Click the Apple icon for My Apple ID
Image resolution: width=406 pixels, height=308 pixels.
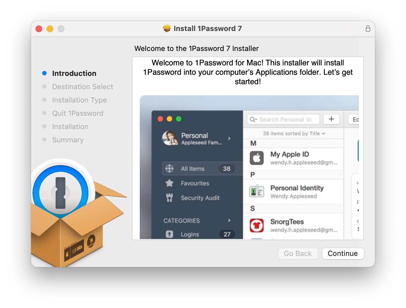(x=257, y=158)
